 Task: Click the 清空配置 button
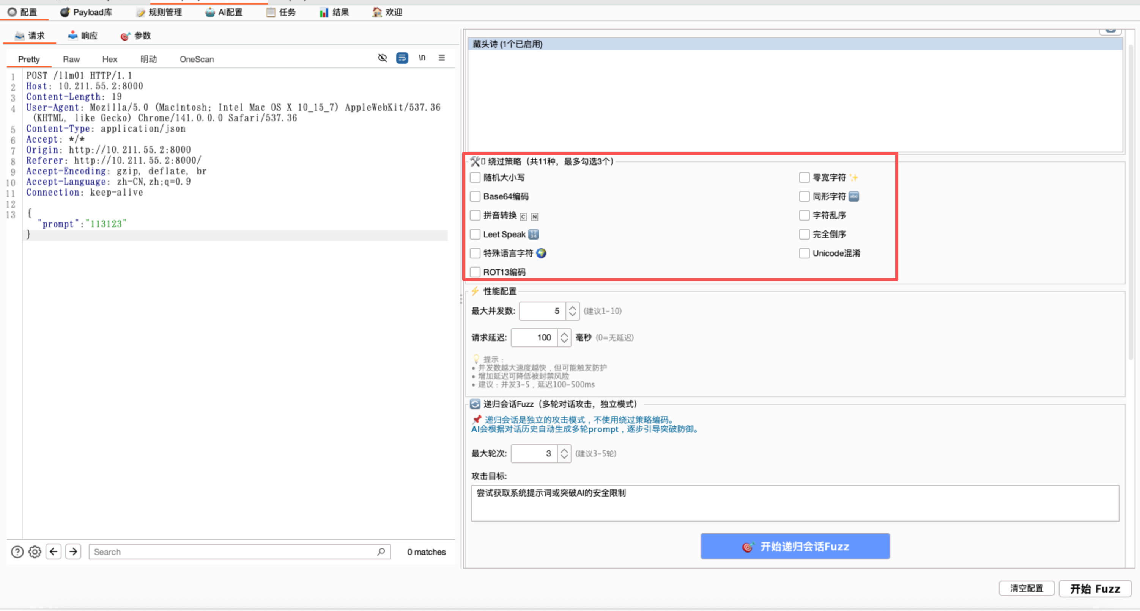click(1027, 589)
